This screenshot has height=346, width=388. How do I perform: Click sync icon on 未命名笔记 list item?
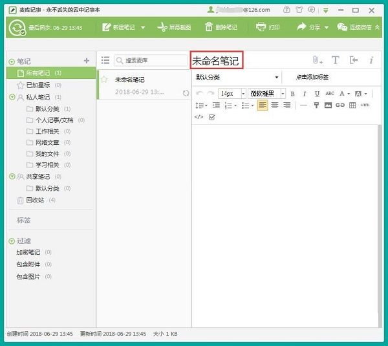pos(186,93)
